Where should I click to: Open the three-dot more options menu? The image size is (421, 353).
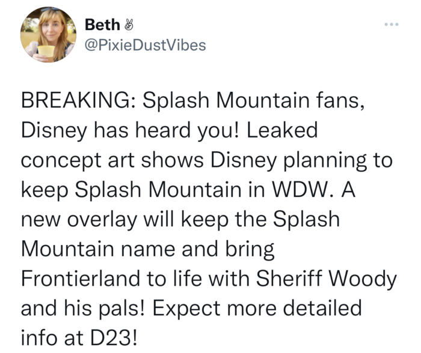click(392, 25)
